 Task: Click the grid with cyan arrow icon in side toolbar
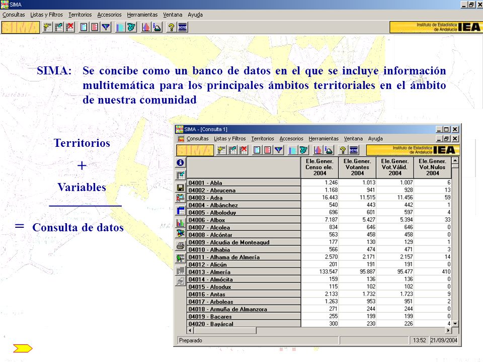tap(181, 175)
